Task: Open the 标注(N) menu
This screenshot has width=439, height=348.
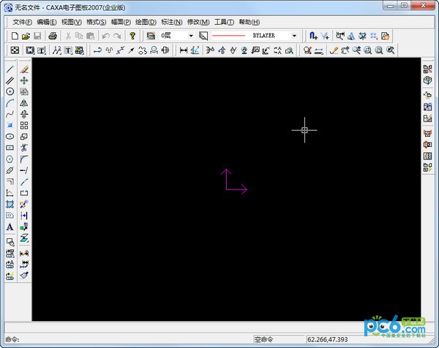Action: [x=172, y=22]
